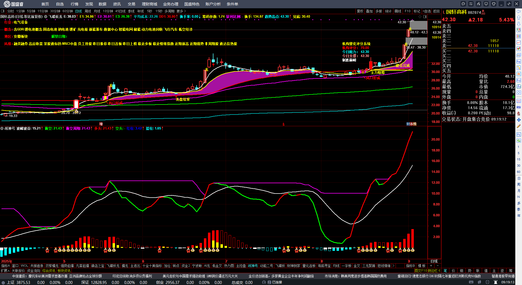Select the 主控盘 indicator tab
The image size is (522, 285).
(241, 266)
